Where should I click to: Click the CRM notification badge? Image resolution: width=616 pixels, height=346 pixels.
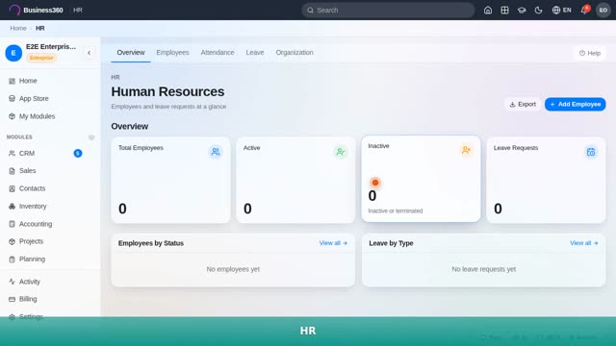78,154
